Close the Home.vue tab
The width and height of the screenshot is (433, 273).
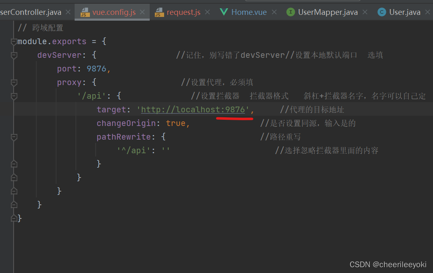(274, 12)
